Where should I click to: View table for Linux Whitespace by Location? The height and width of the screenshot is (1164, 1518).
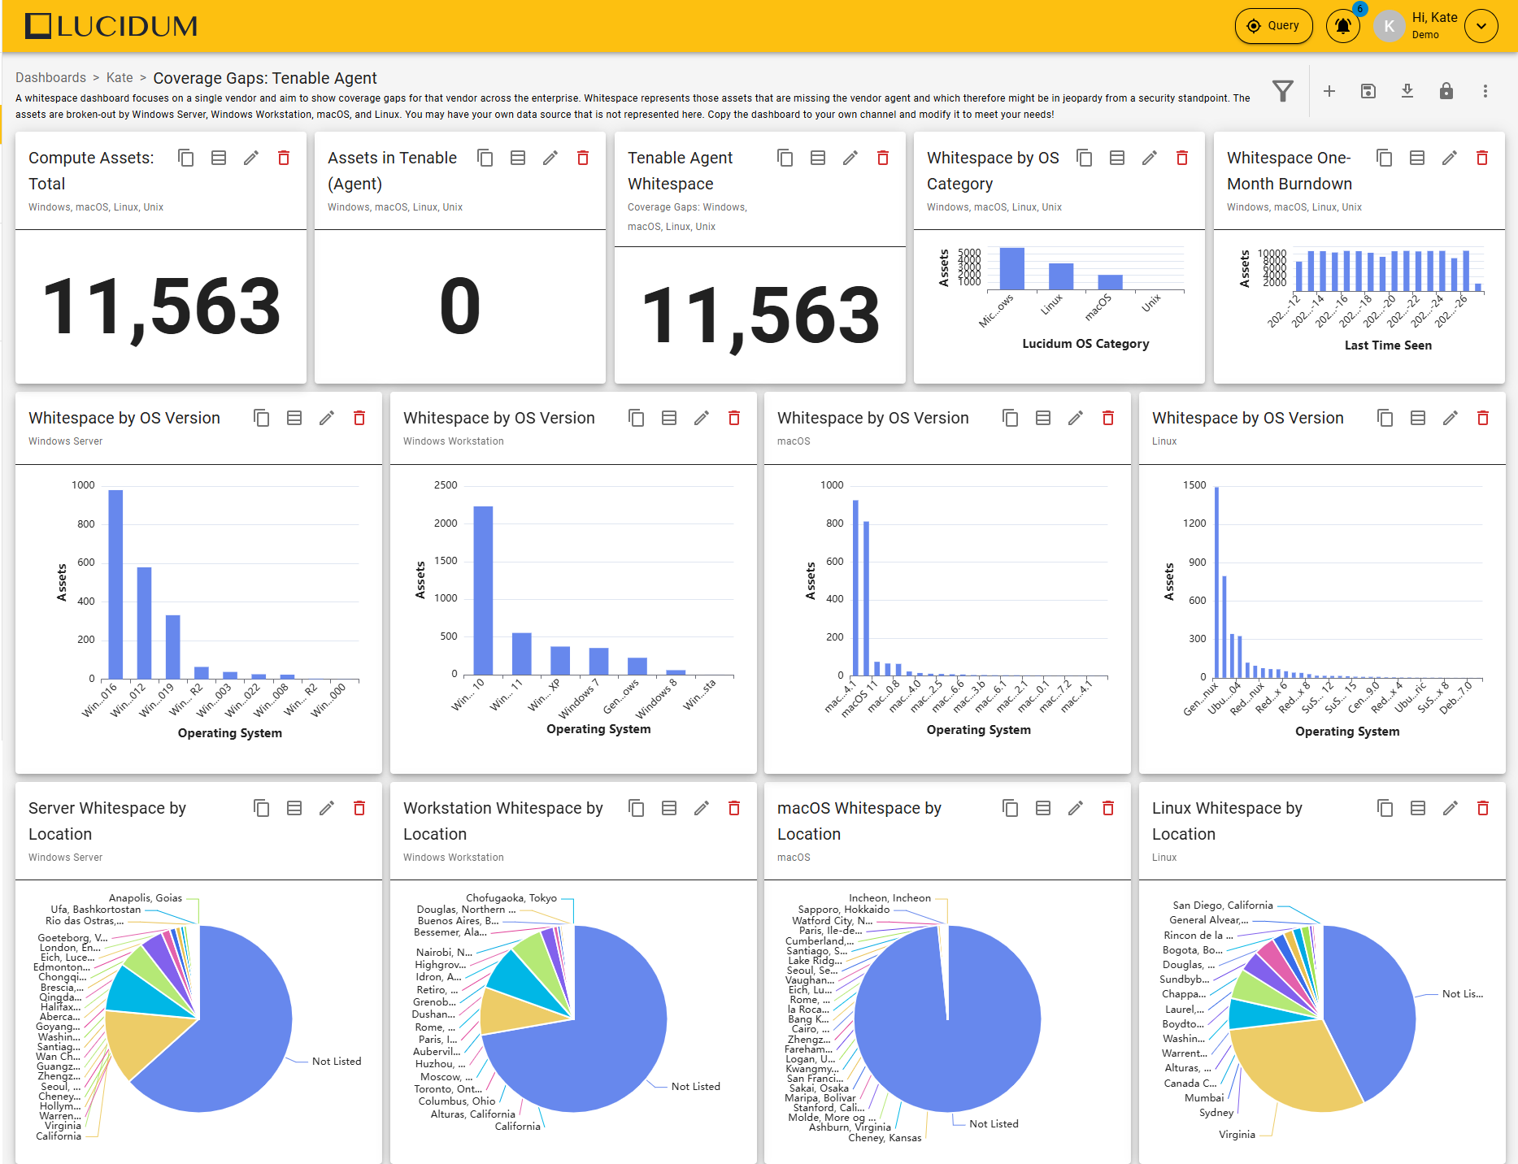1418,808
